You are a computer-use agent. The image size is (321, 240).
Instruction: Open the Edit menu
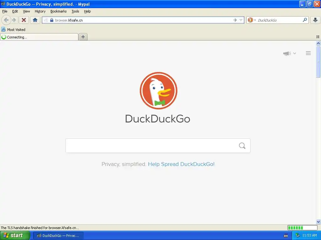(x=15, y=11)
